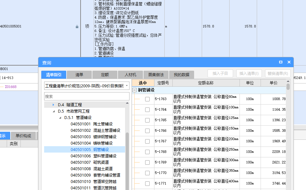The height and width of the screenshot is (190, 306).
Task: Select 040501005 钢管铺设 in the tree
Action: (x=90, y=150)
